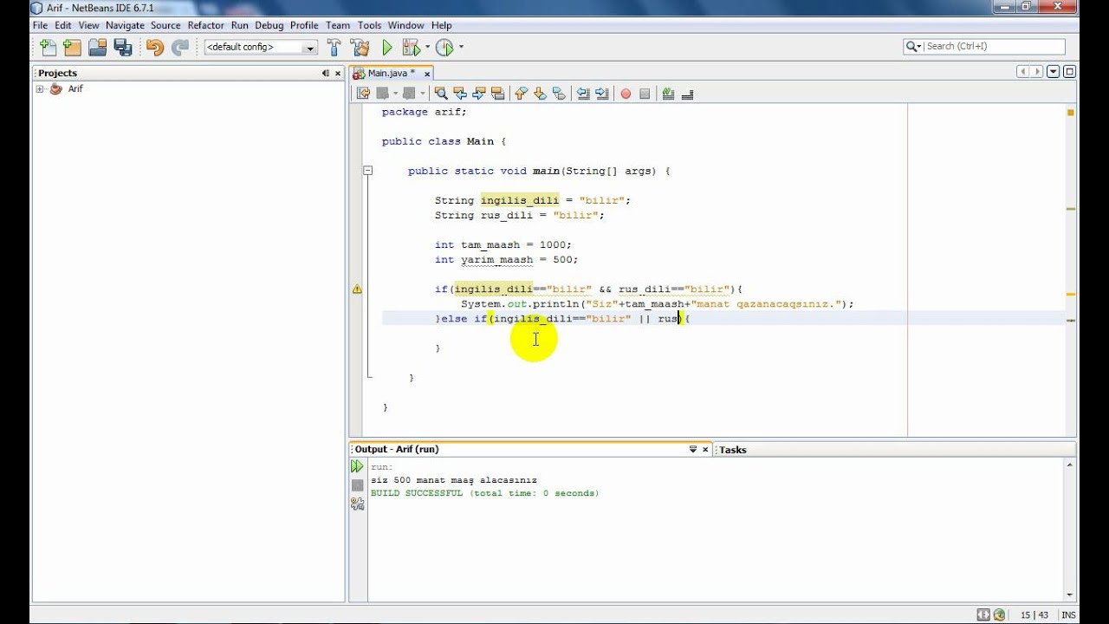1109x624 pixels.
Task: Switch to the Main.java tab
Action: (x=391, y=73)
